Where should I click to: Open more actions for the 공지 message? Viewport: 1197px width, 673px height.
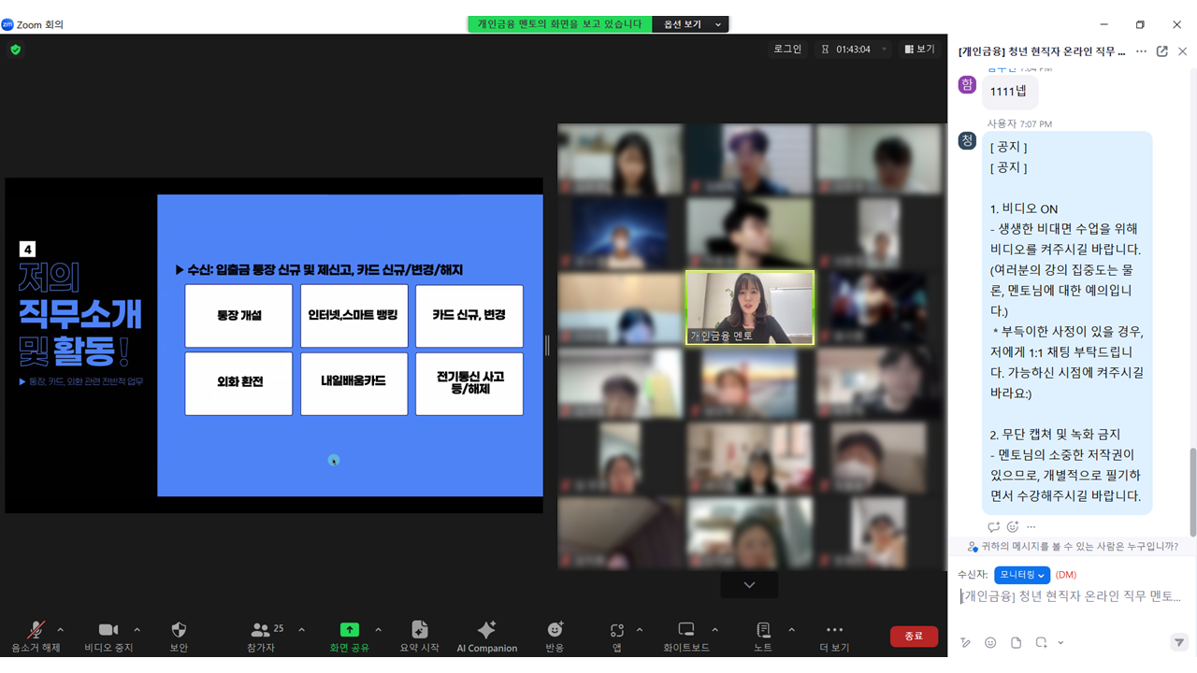tap(1031, 527)
